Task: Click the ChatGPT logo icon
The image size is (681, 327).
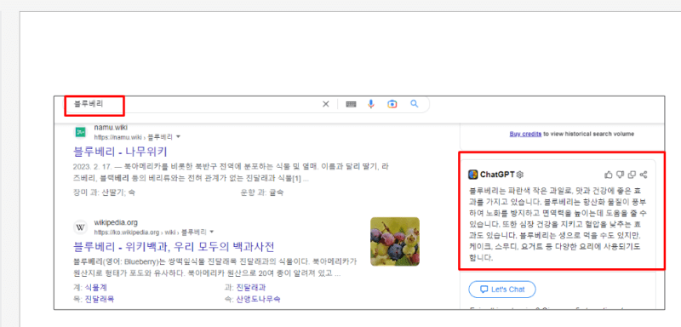Action: 473,175
